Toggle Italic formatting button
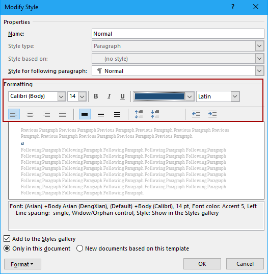Image resolution: width=268 pixels, height=274 pixels. [109, 96]
